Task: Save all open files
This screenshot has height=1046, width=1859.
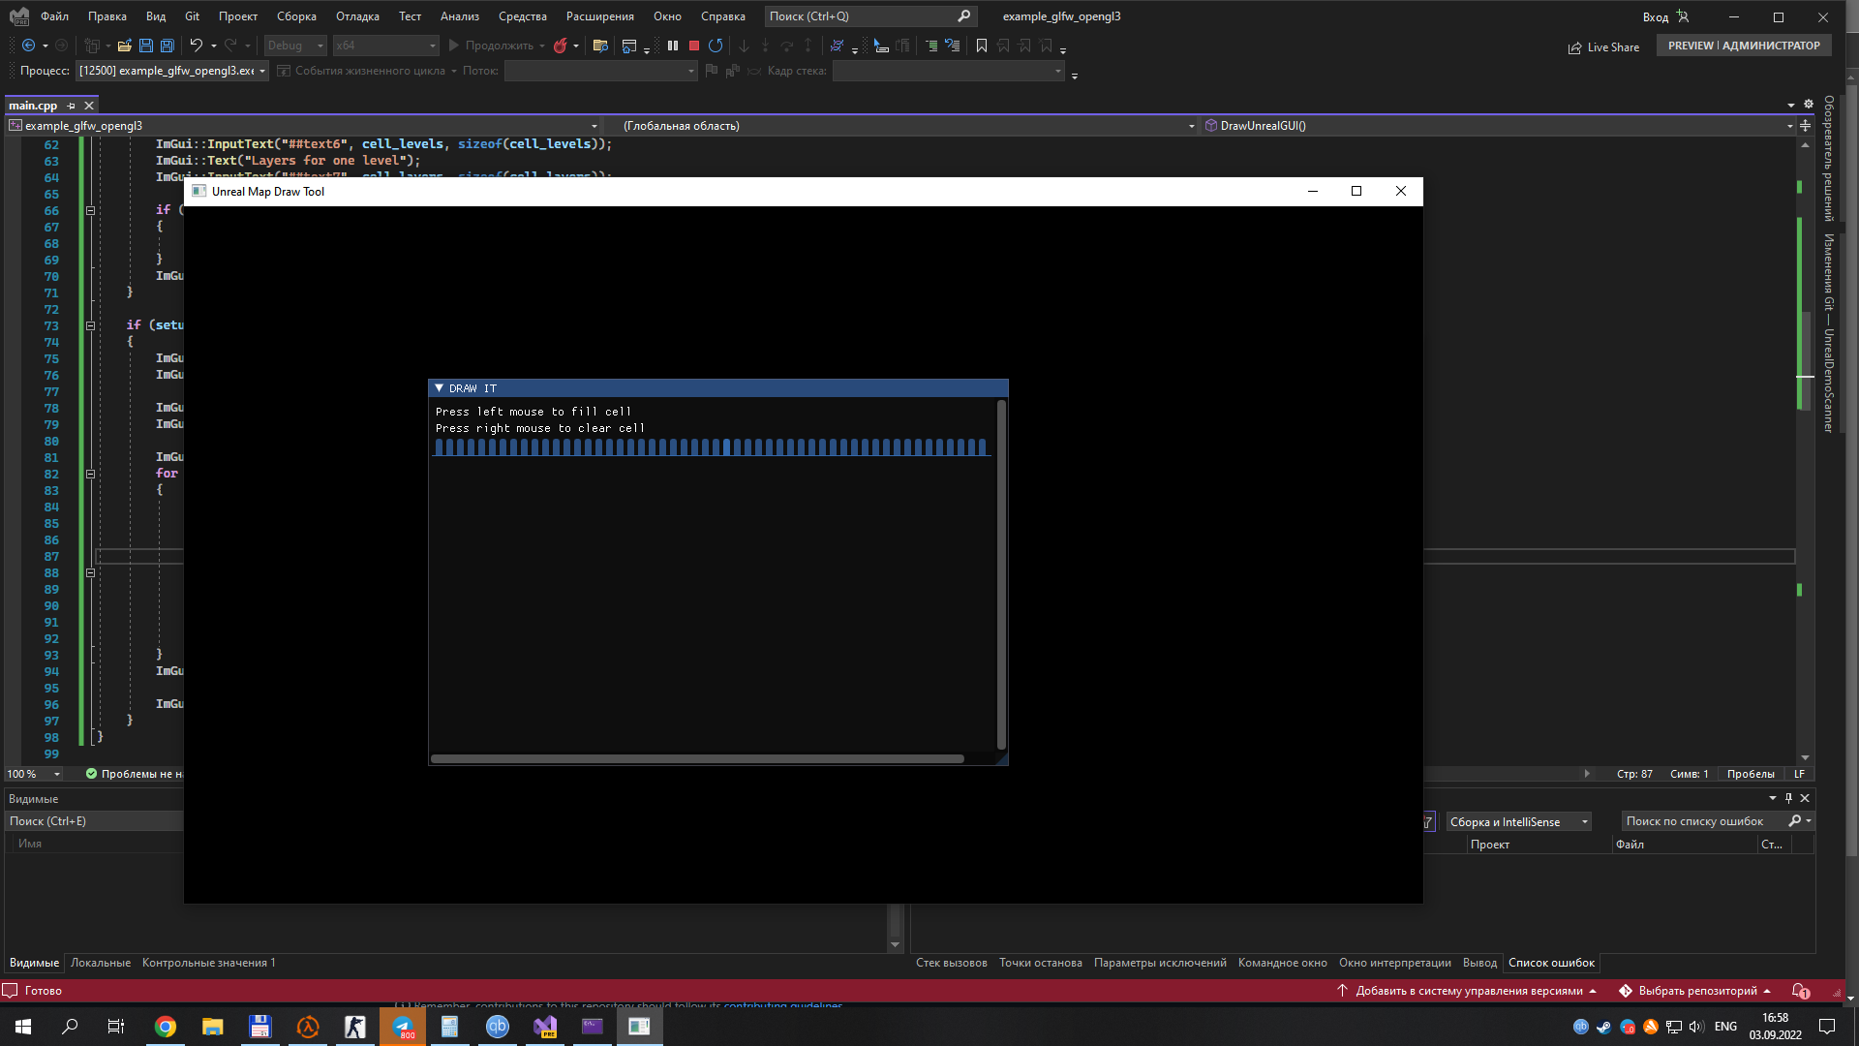Action: point(167,45)
